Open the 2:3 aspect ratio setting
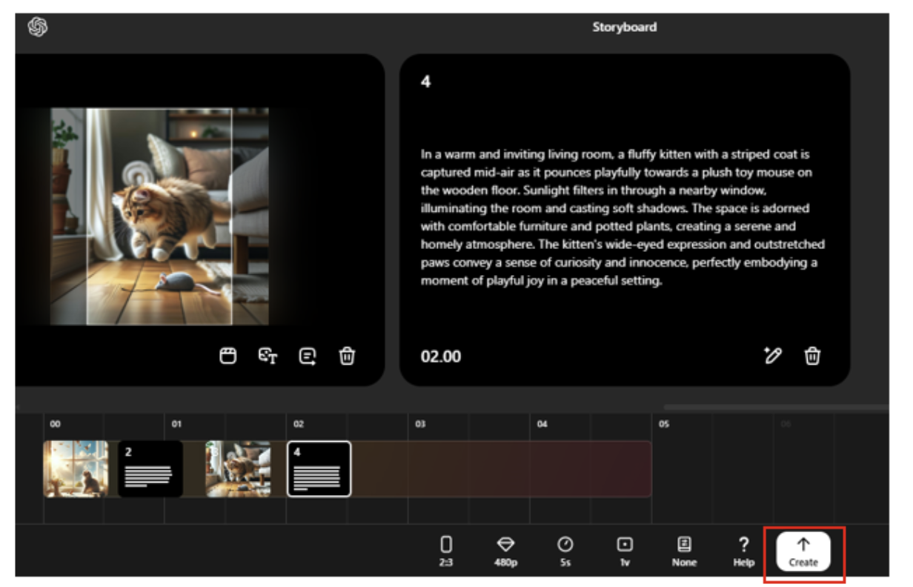This screenshot has width=913, height=587. (x=446, y=551)
